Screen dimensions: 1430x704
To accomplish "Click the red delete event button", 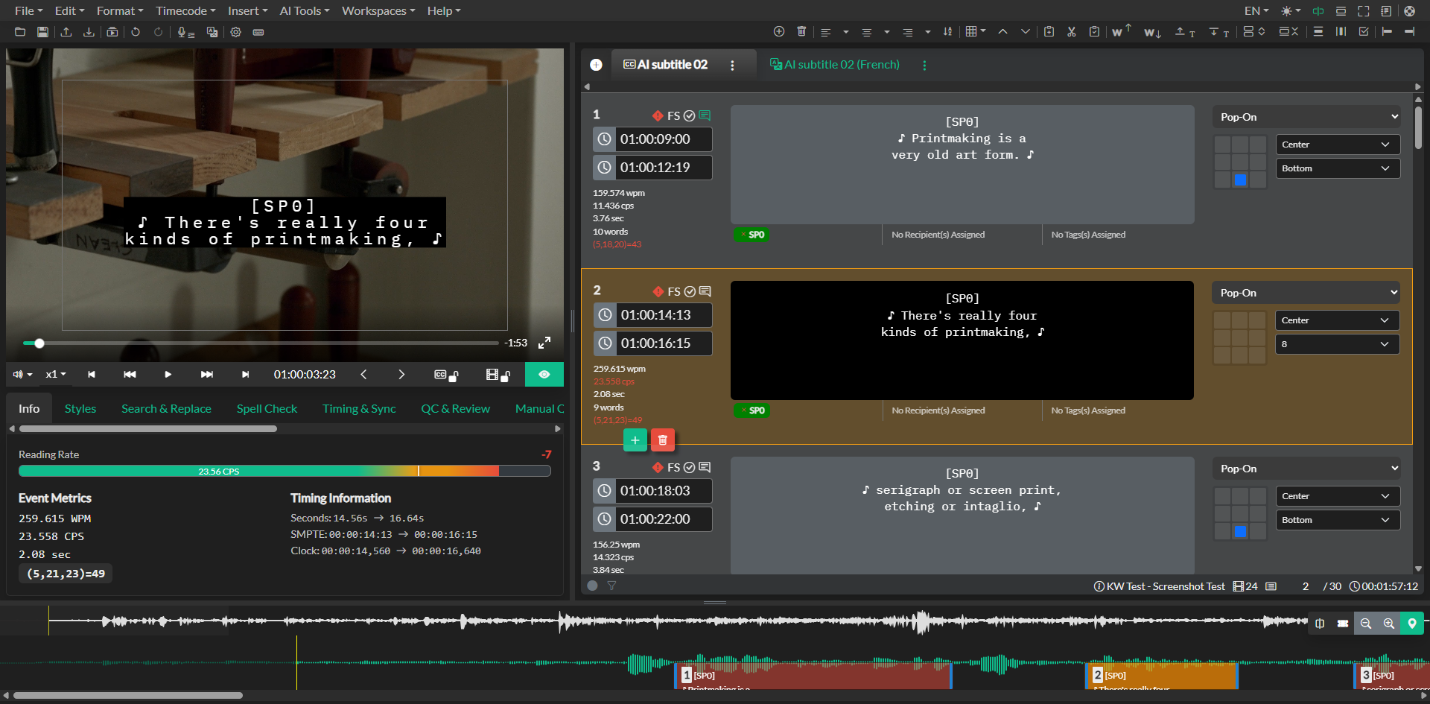I will (662, 440).
